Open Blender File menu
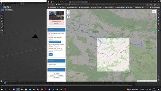 coord(3,3)
